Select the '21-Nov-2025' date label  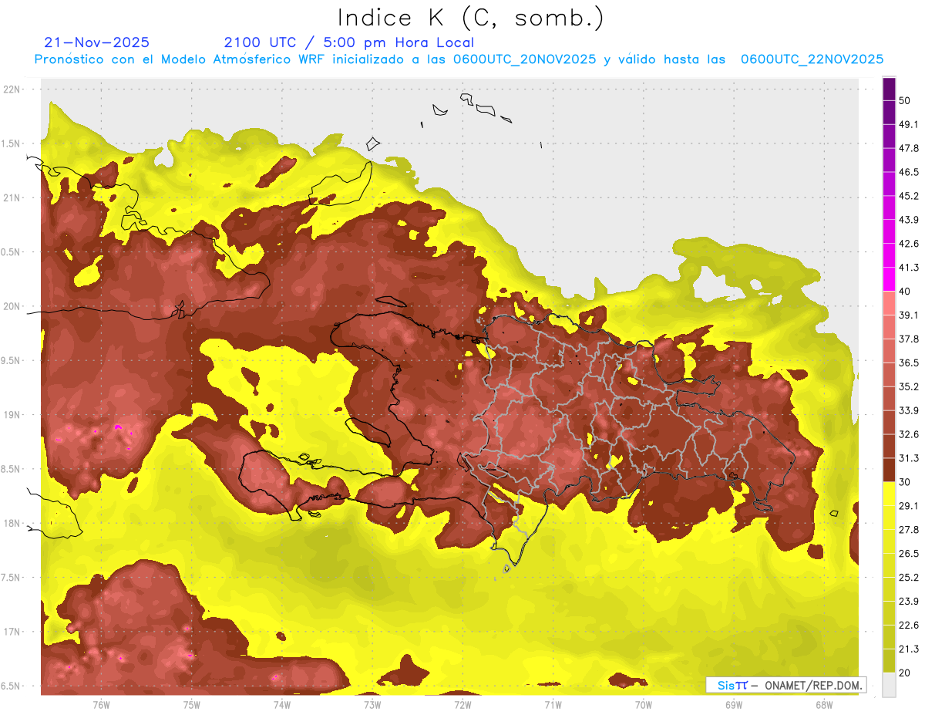pos(97,42)
